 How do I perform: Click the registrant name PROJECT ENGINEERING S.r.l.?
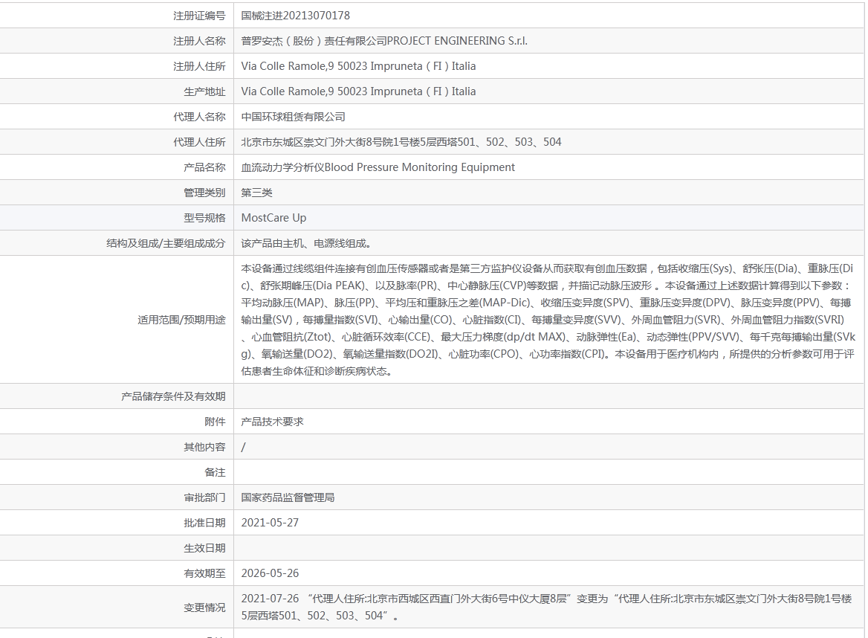click(384, 41)
